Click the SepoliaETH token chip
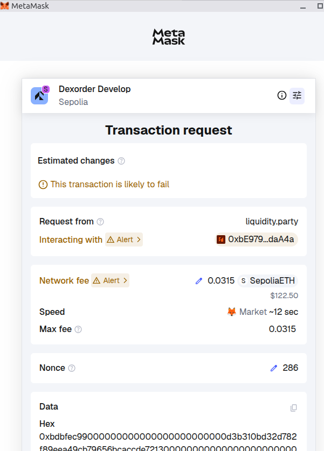Screen dimensions: 324x451 (x=268, y=281)
